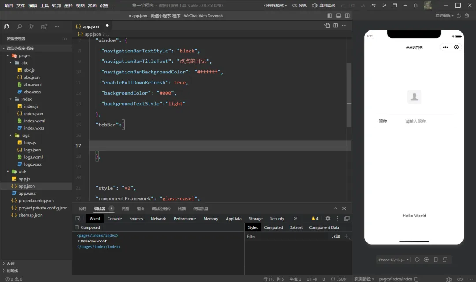Toggle the .cls class editor
The image size is (476, 282).
336,236
